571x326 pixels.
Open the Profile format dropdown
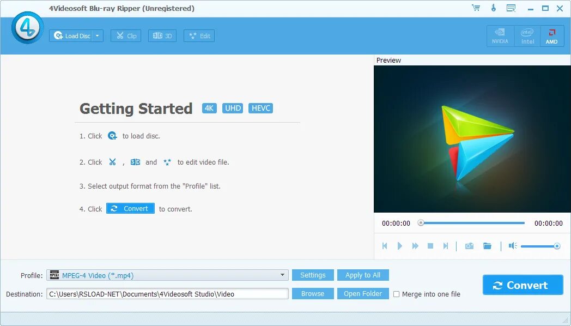click(x=283, y=275)
